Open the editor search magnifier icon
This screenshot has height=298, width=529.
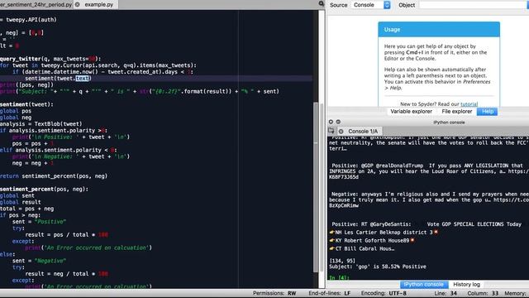(322, 3)
